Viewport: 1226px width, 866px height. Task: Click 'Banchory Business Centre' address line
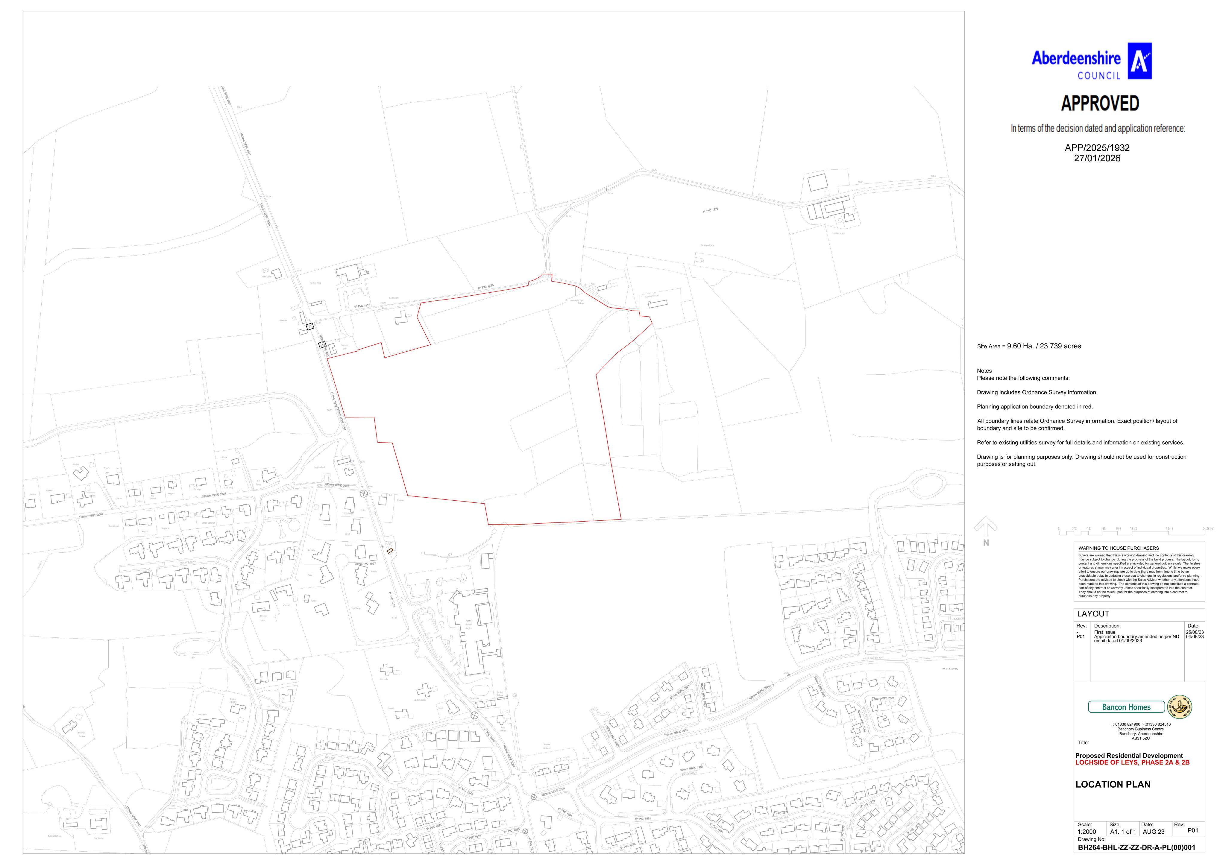[1141, 729]
